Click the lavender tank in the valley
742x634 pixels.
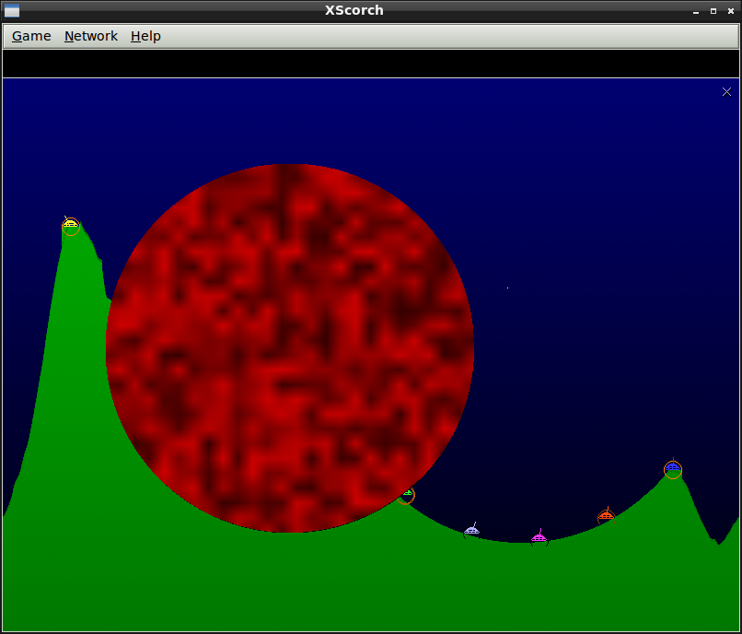(x=471, y=529)
